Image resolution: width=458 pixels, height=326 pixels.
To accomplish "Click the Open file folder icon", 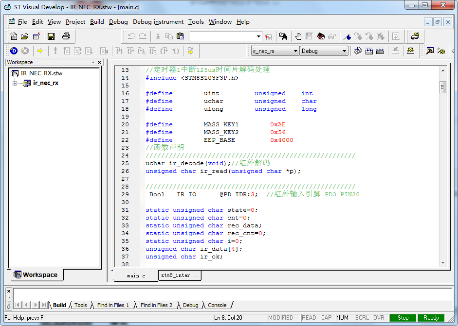I will (25, 36).
